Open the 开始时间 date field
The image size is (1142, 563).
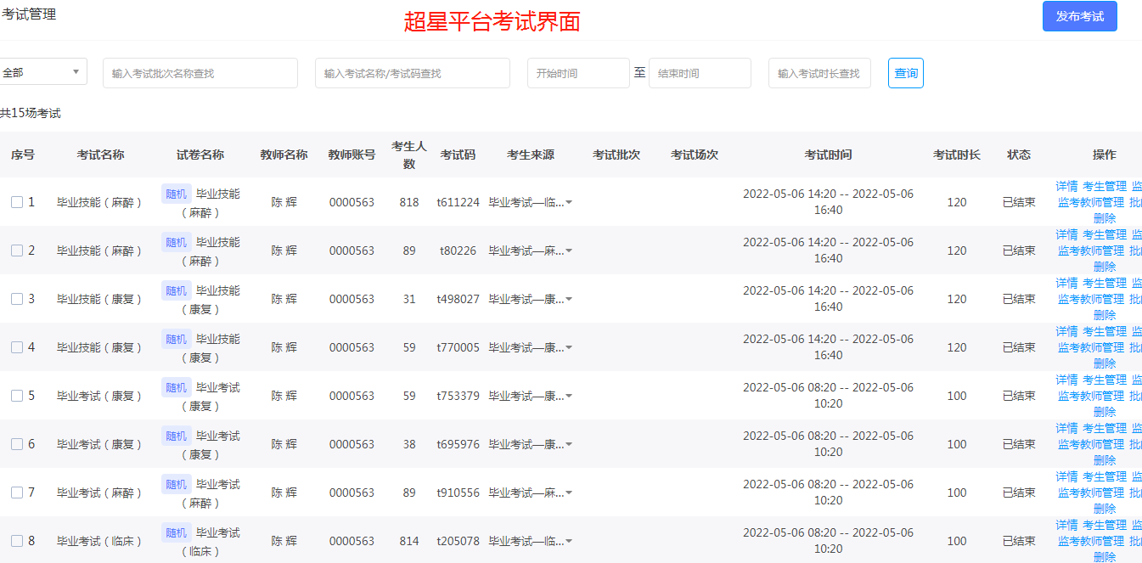click(x=578, y=73)
